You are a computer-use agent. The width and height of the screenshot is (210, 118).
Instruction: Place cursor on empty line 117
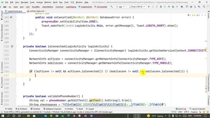click(x=111, y=75)
